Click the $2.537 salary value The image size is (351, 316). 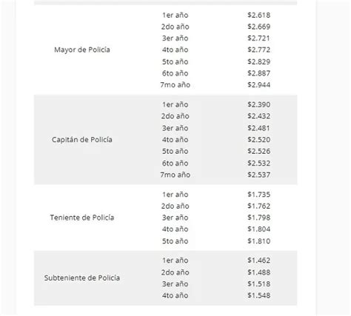click(x=259, y=175)
